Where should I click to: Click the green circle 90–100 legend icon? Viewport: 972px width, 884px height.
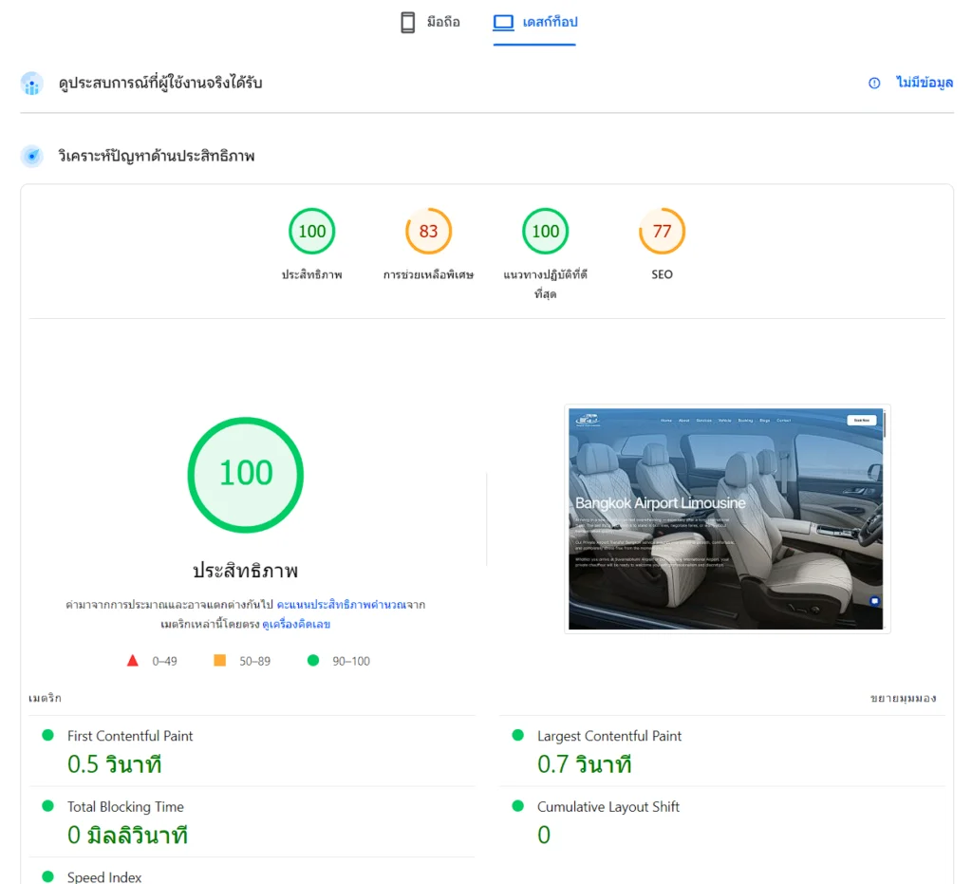point(313,660)
